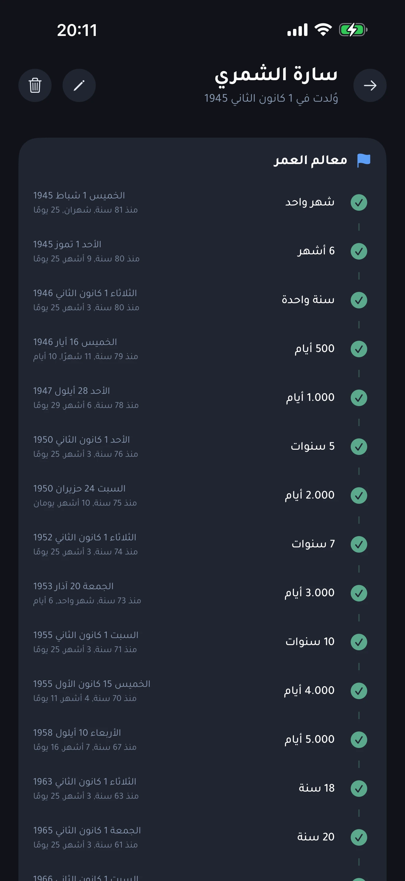Screen dimensions: 405x881
Task: Tap the blue flag milestones icon
Action: click(x=363, y=160)
